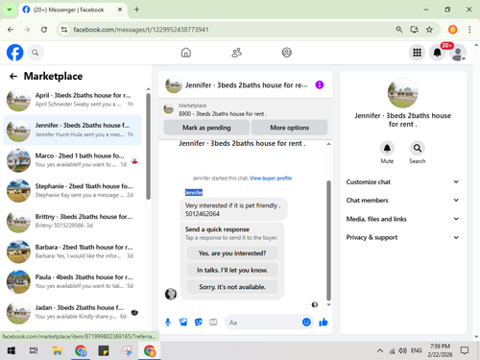
Task: Mute the Jennifer conversation
Action: click(x=387, y=148)
